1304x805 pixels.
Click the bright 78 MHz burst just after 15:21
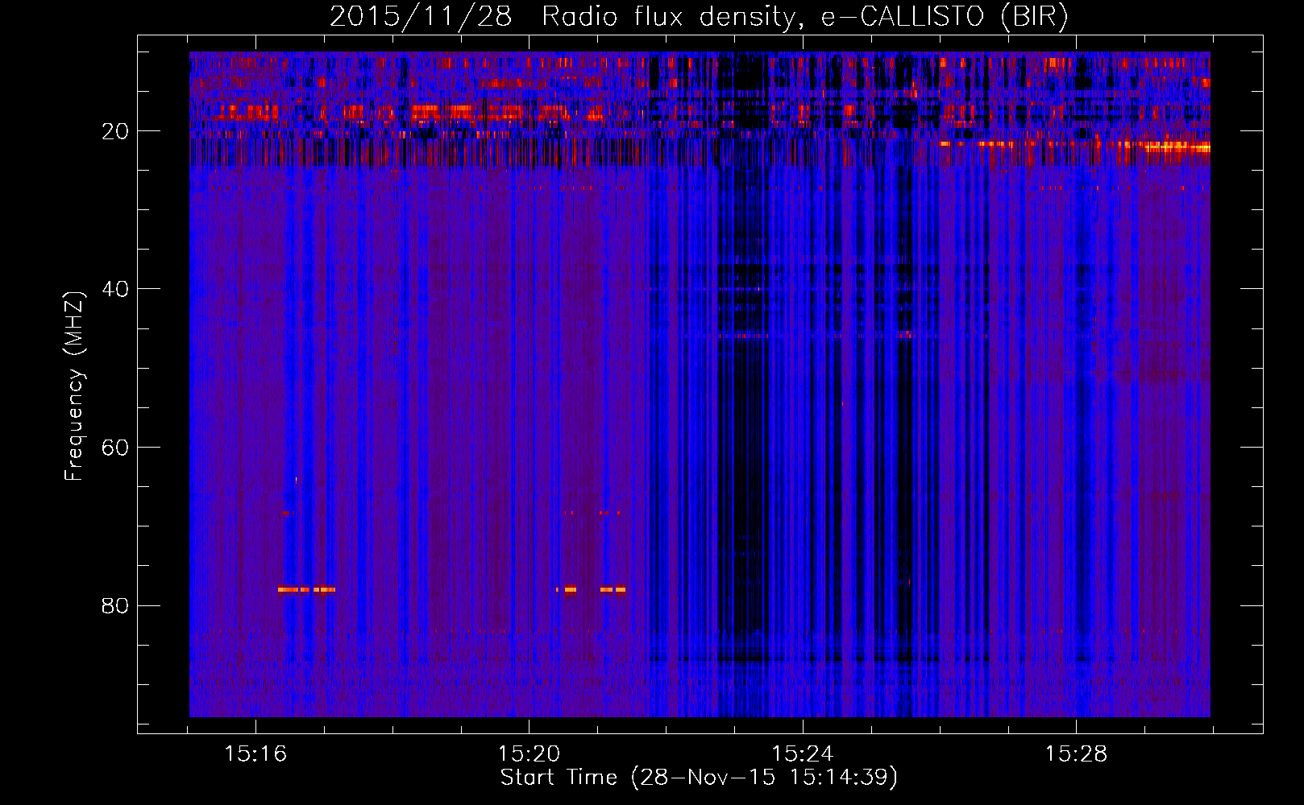613,589
